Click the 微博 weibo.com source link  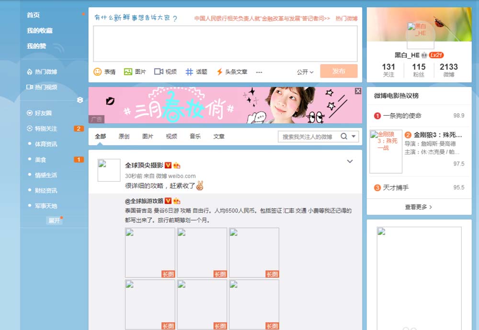tap(176, 176)
